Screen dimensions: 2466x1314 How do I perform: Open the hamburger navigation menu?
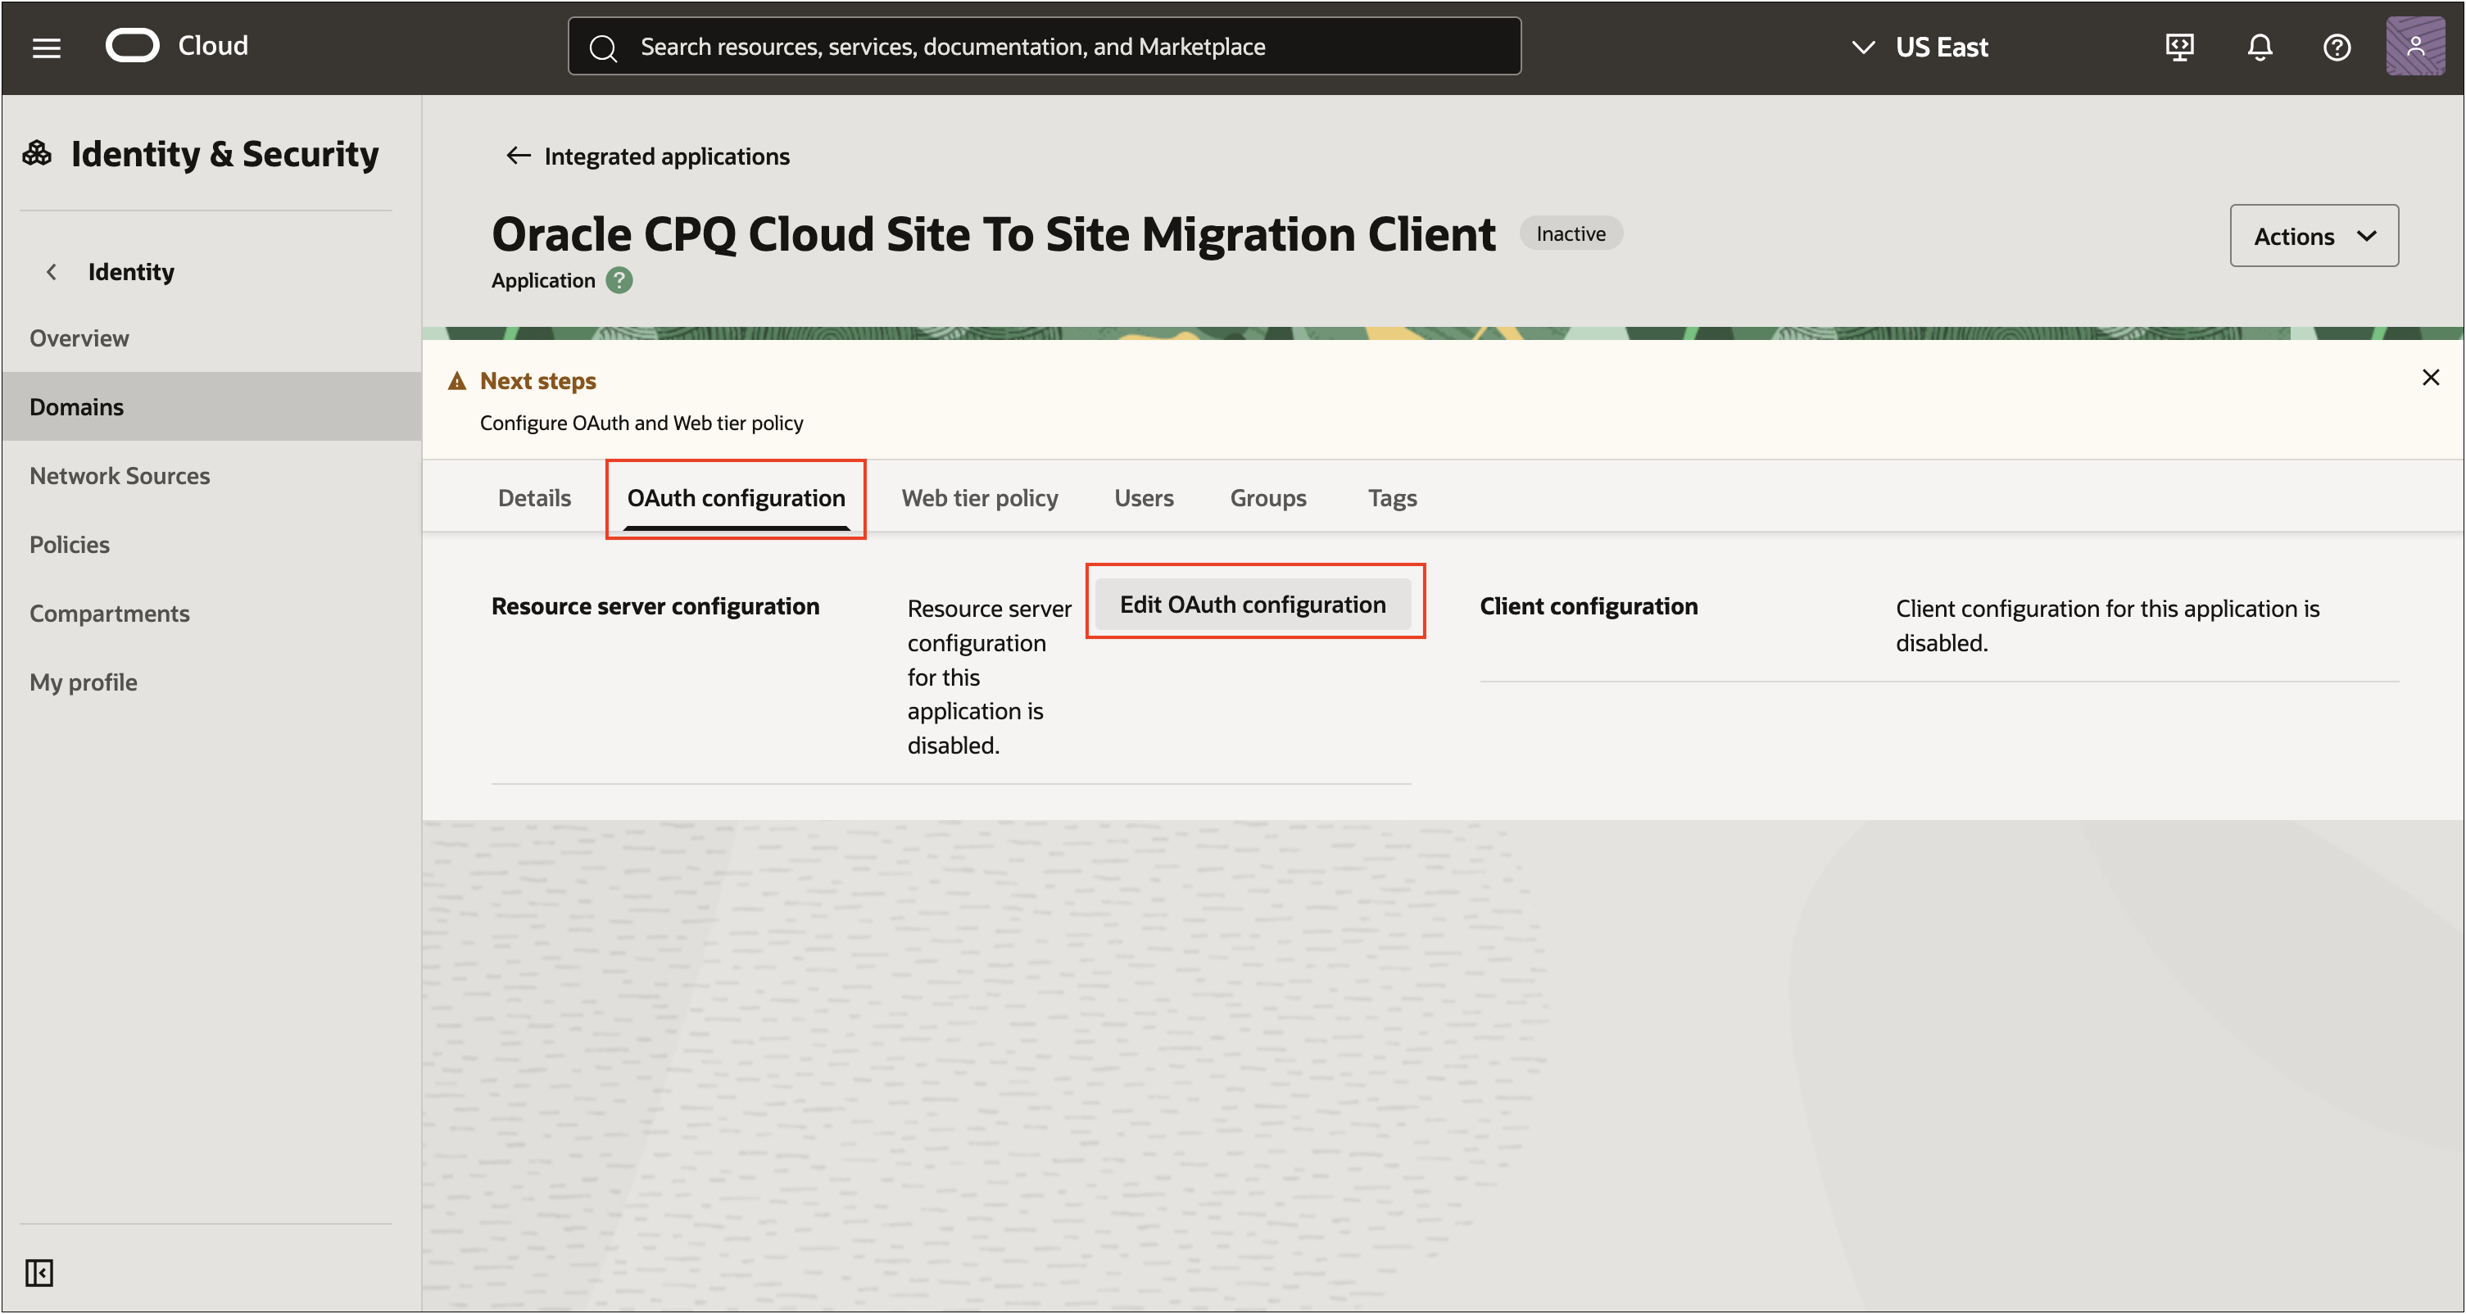[x=46, y=47]
